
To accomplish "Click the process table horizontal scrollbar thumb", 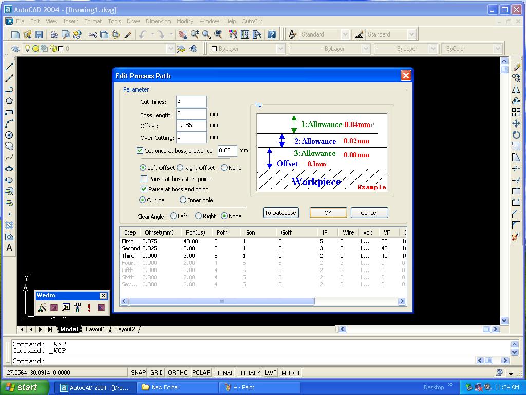I will coord(222,301).
